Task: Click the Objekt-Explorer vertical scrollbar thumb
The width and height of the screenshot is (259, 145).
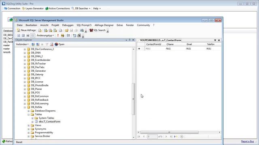Action: [134, 99]
